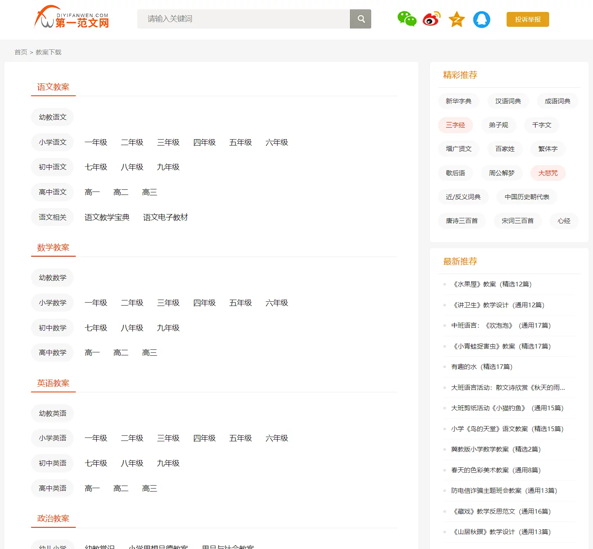Focus the keyword search input field
Screen dimensions: 593x549
point(244,19)
